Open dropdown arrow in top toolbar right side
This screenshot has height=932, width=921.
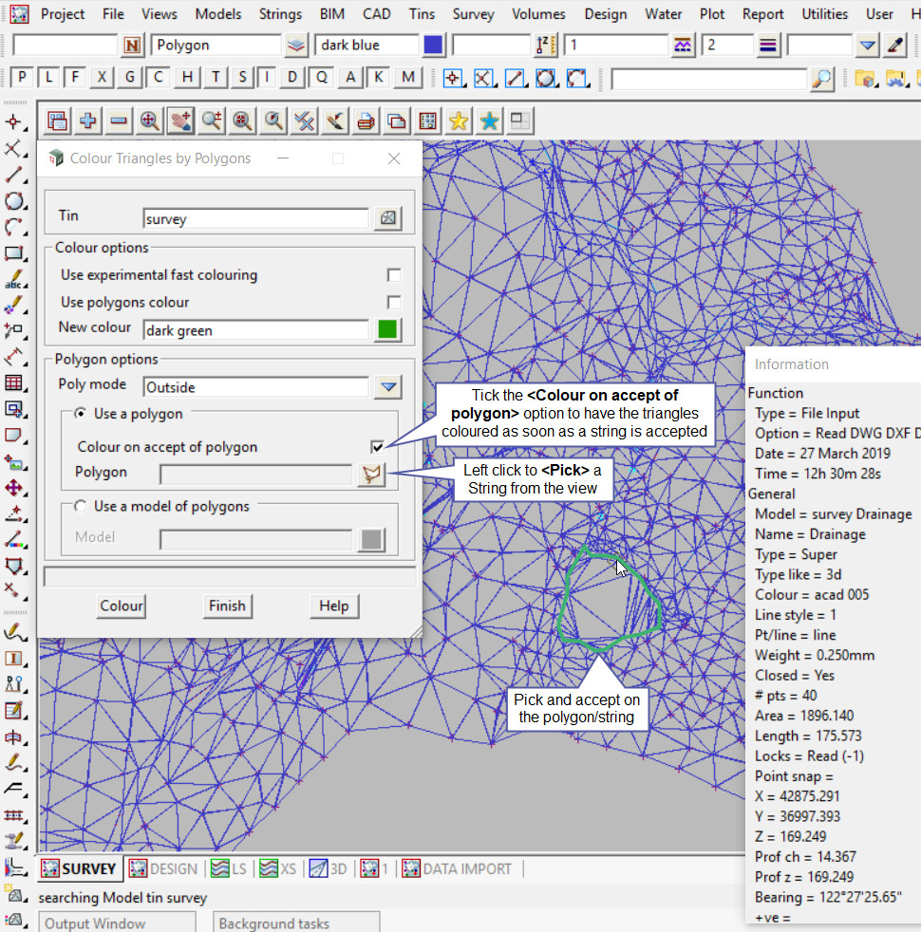tap(868, 46)
